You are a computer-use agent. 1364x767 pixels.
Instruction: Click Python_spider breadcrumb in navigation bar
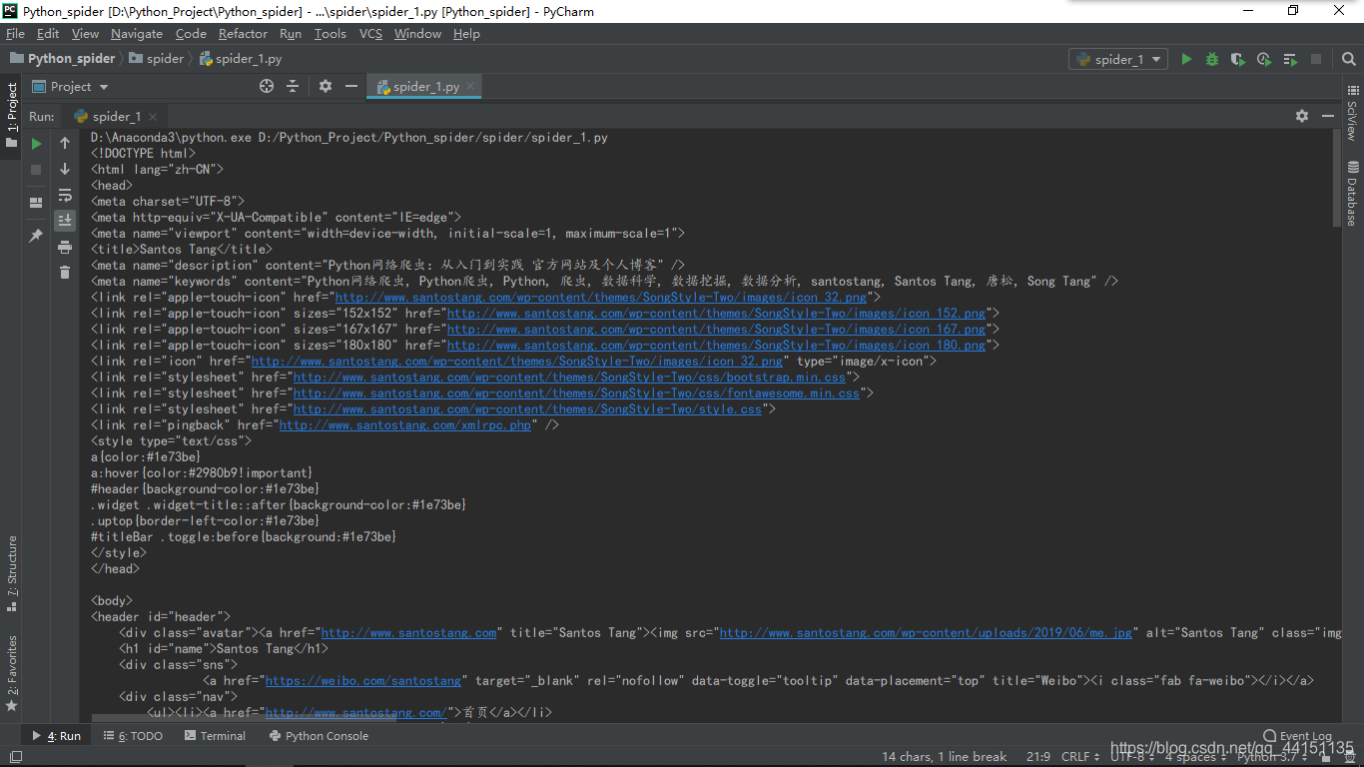click(x=63, y=59)
